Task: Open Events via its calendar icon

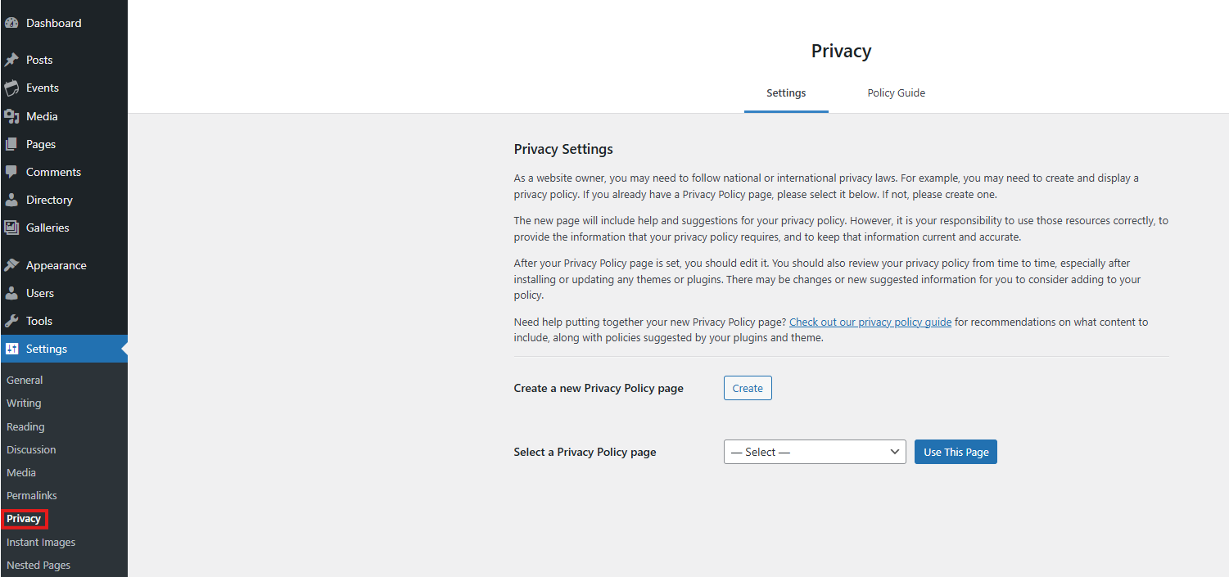Action: (11, 88)
